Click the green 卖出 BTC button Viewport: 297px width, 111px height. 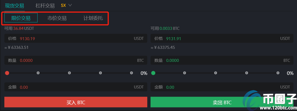tap(222, 102)
